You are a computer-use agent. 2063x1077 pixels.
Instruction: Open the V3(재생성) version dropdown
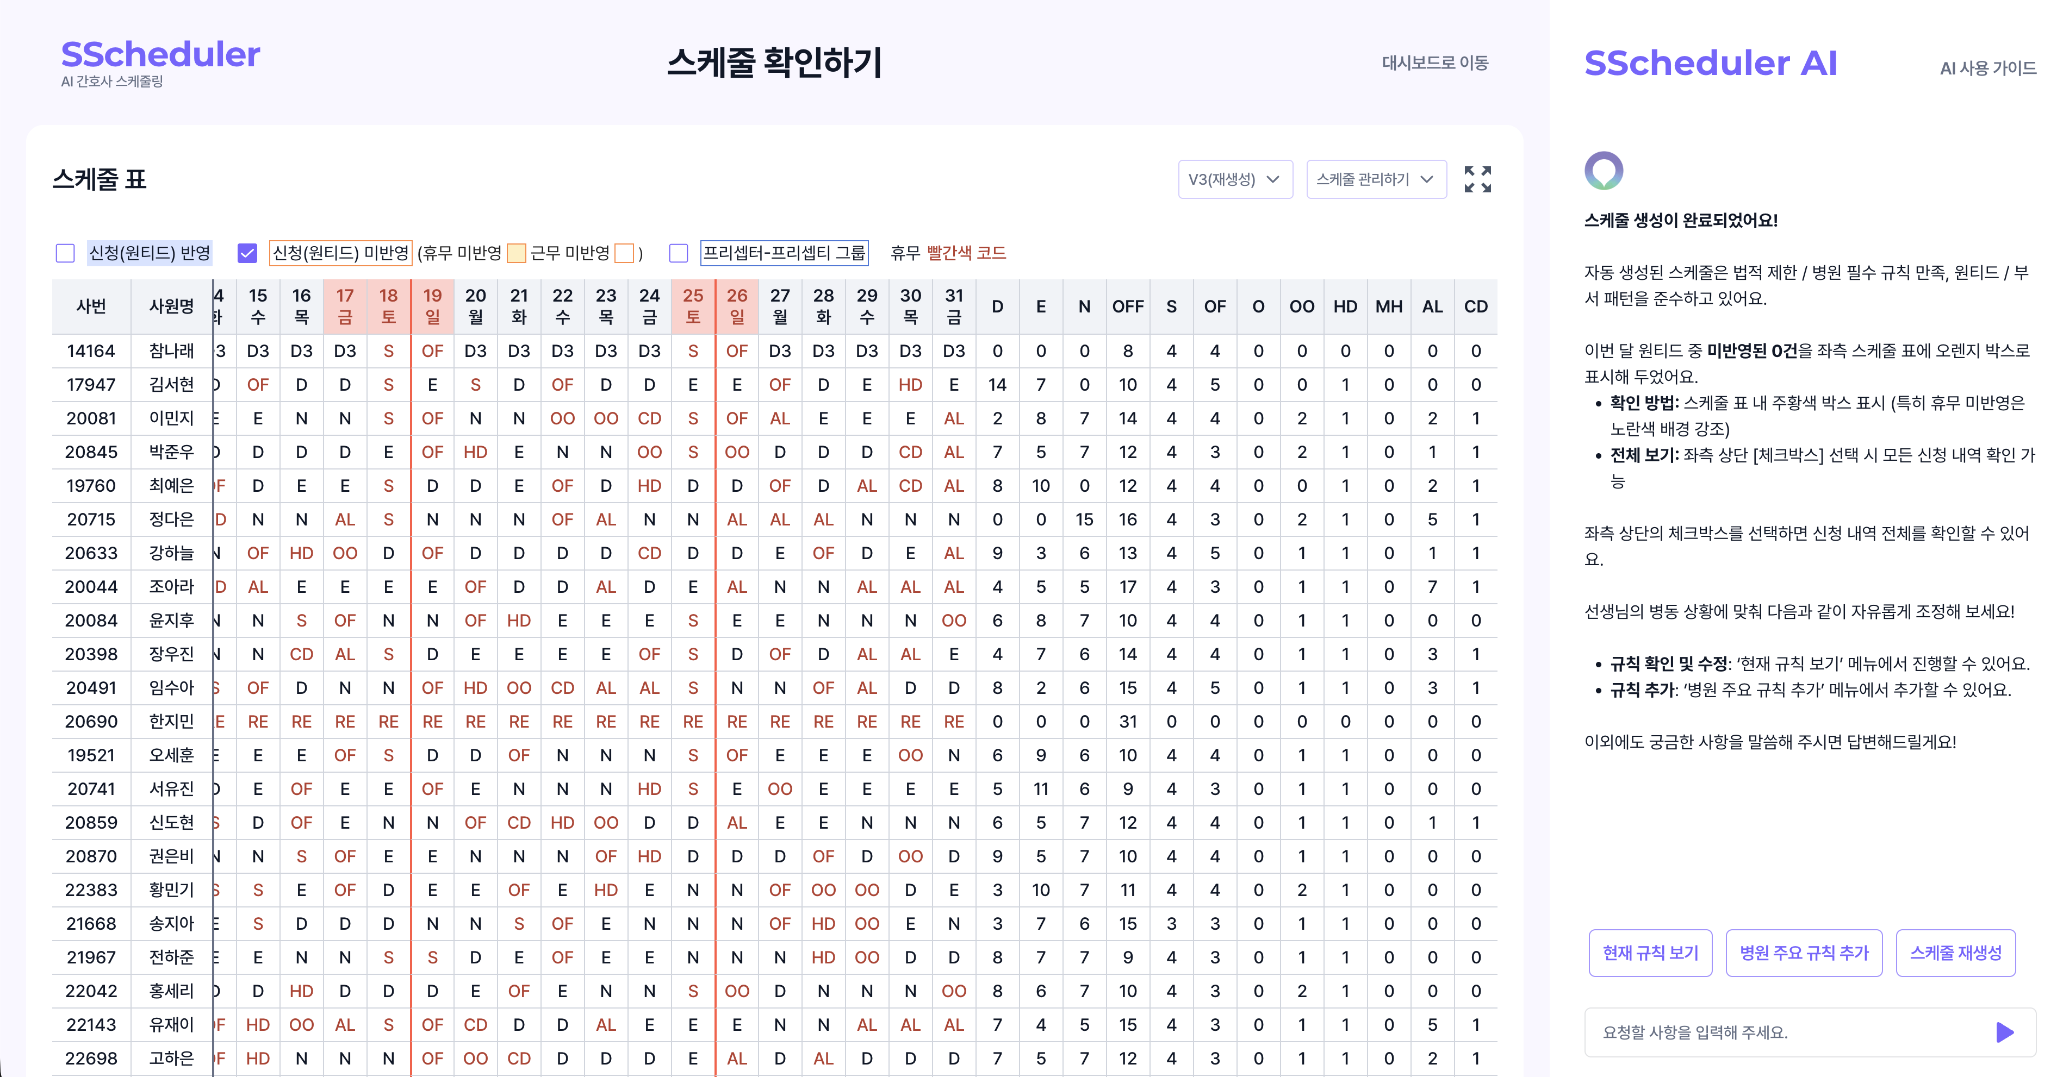[1235, 179]
